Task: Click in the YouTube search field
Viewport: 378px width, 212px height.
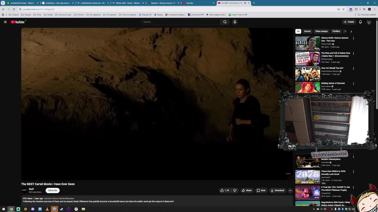Action: [x=181, y=22]
